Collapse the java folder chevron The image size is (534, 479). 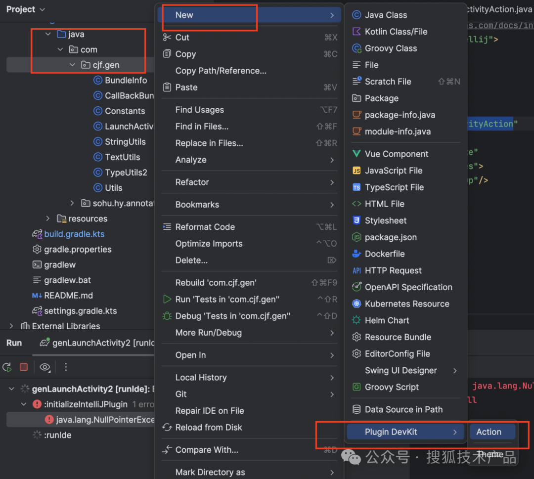click(x=48, y=34)
